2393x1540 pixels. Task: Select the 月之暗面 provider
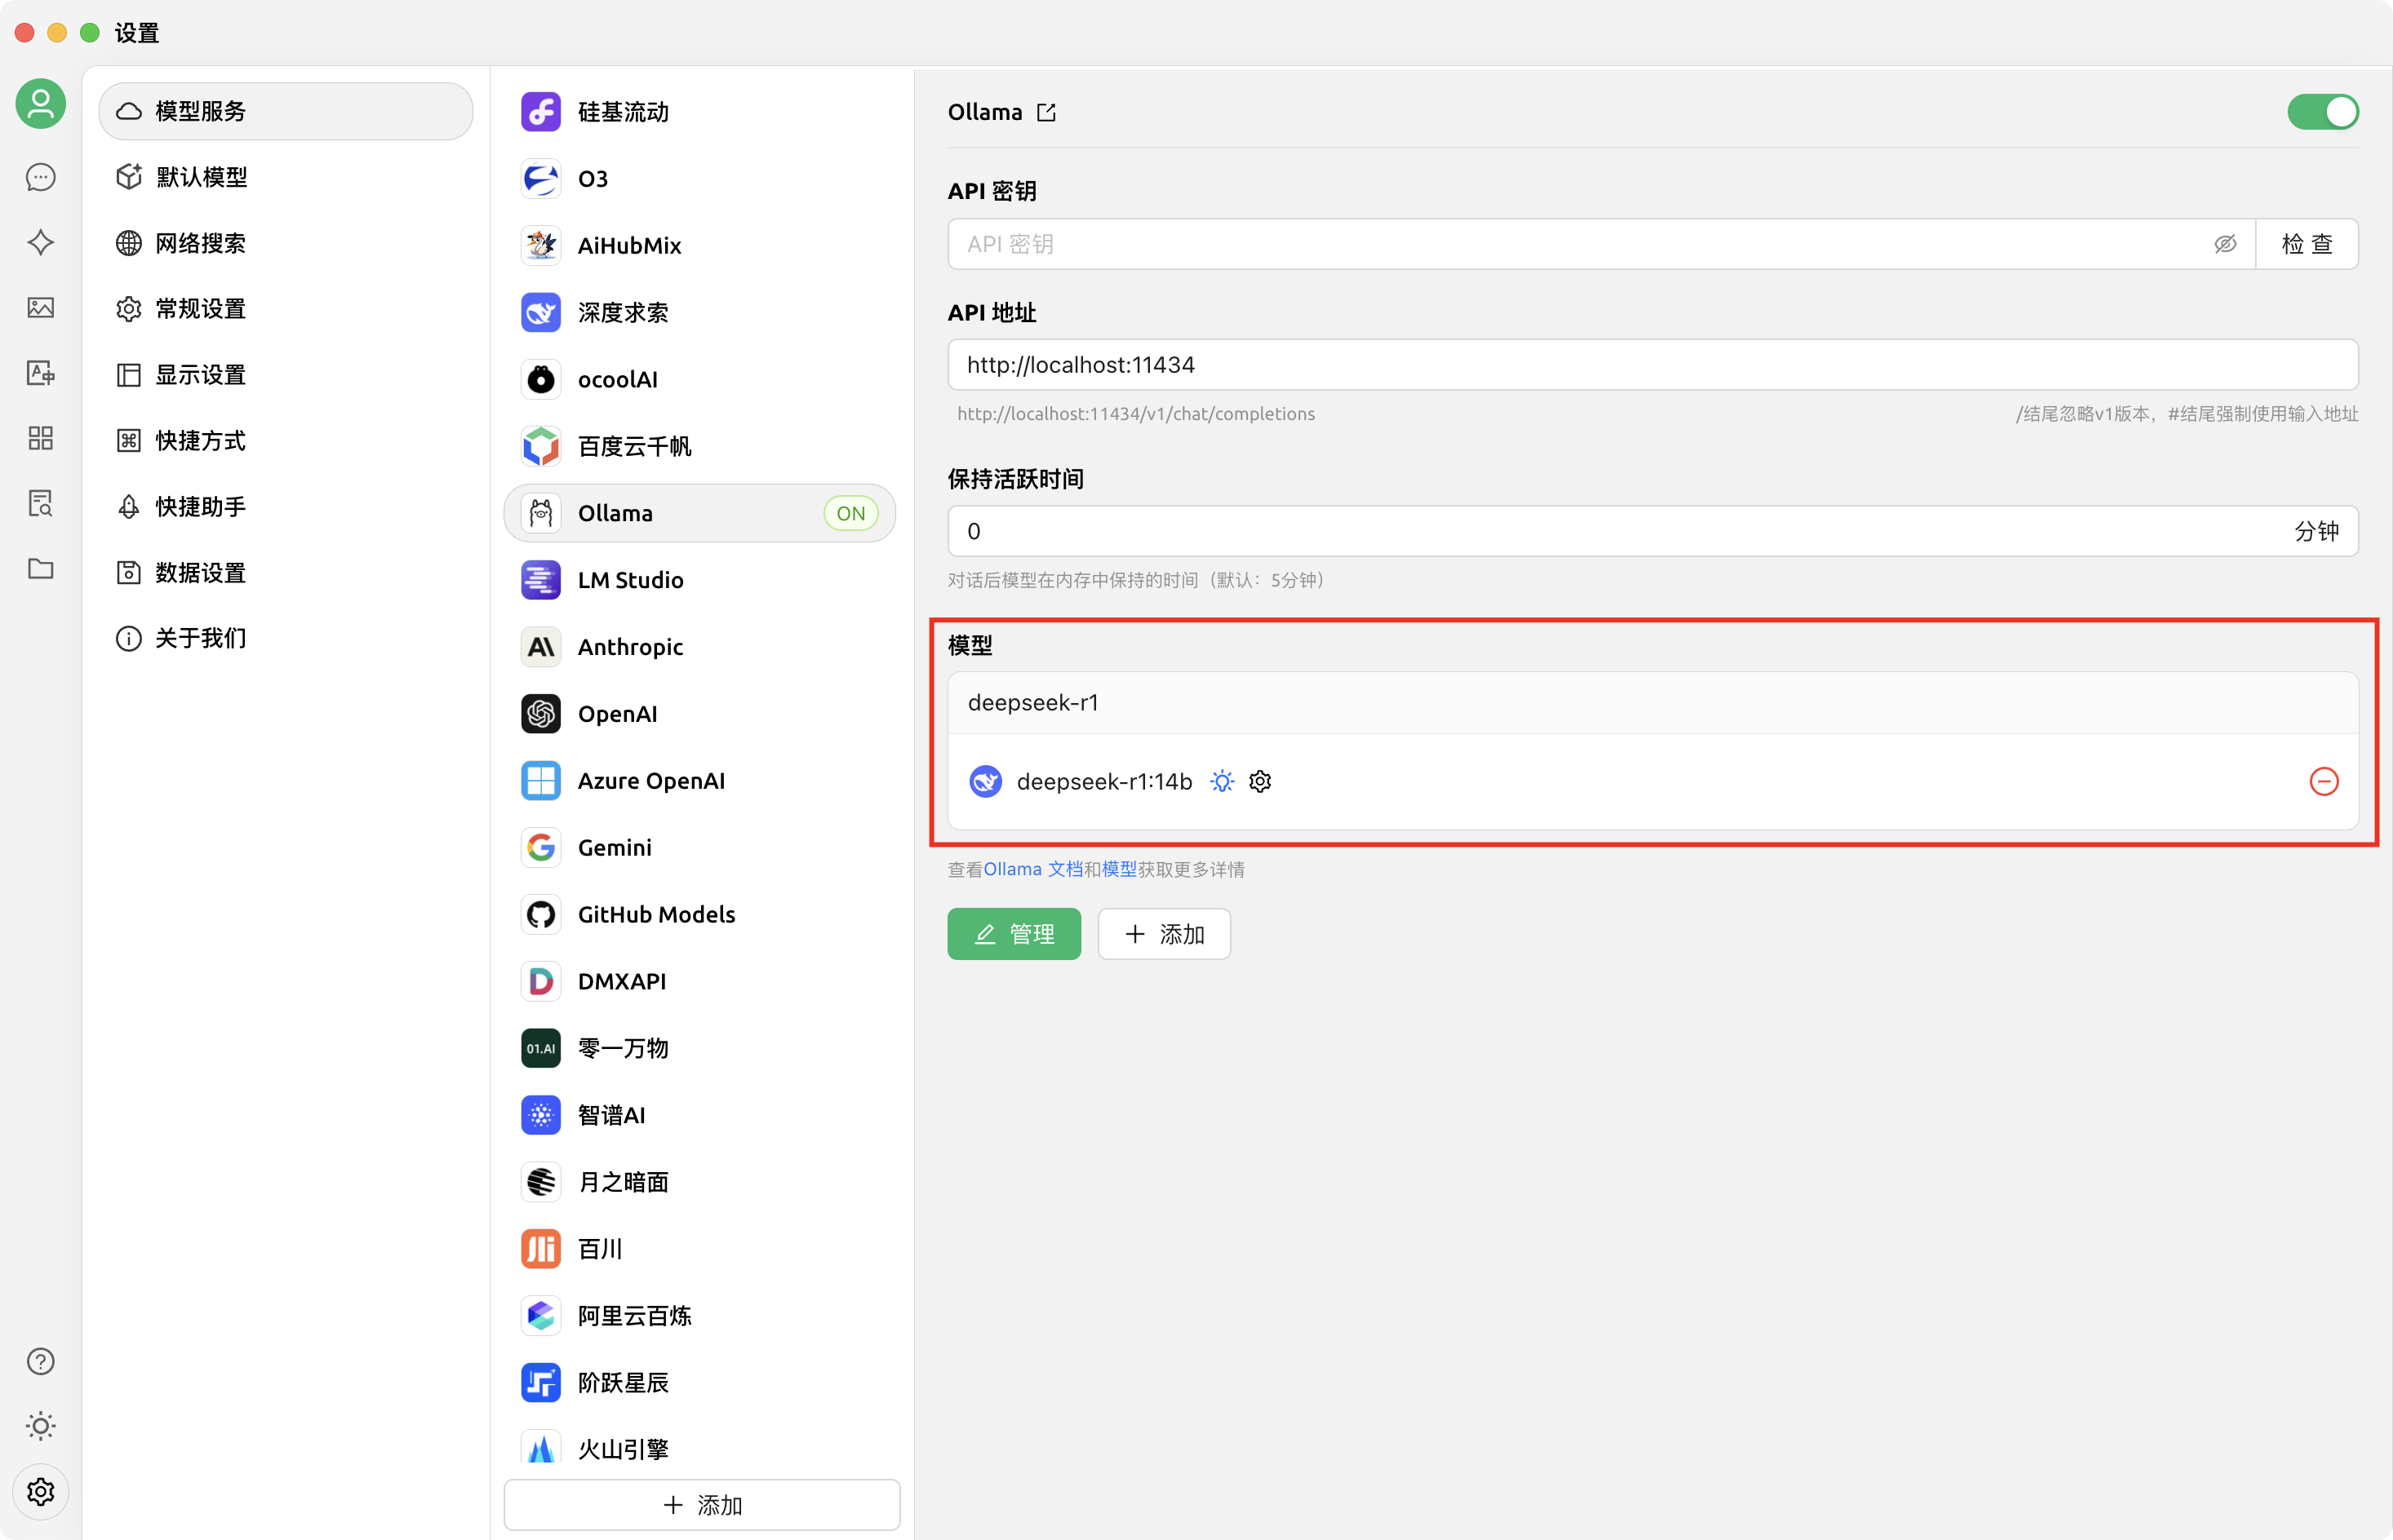pyautogui.click(x=700, y=1182)
